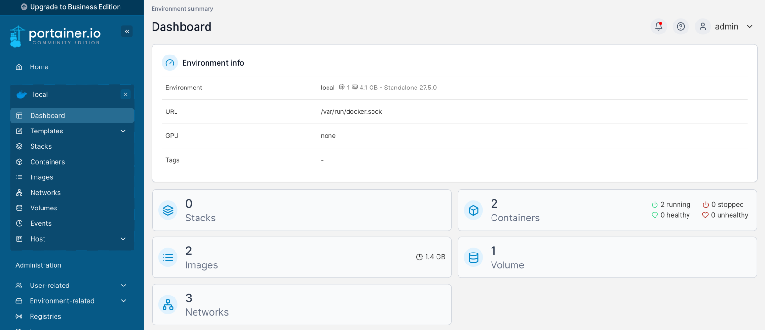The width and height of the screenshot is (765, 330).
Task: Click Upgrade to Business Edition
Action: pyautogui.click(x=72, y=7)
